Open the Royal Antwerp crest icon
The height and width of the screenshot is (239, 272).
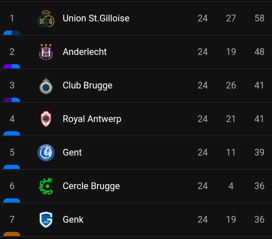46,119
